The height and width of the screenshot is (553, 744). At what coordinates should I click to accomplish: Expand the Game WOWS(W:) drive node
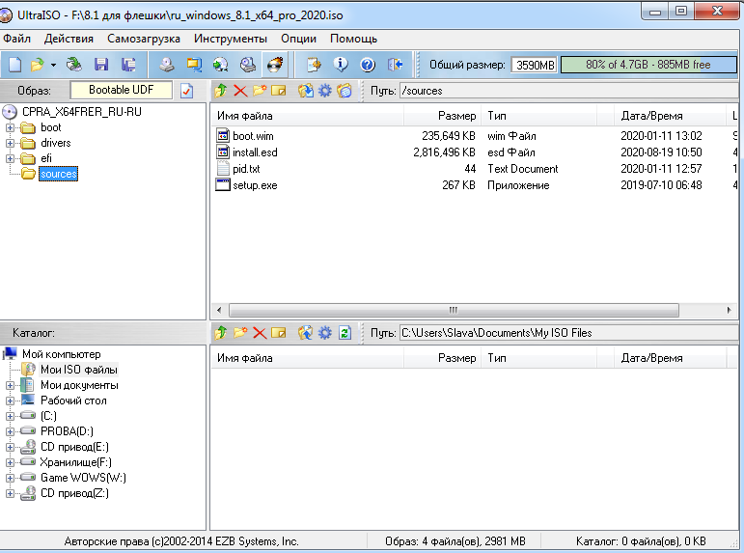[10, 478]
